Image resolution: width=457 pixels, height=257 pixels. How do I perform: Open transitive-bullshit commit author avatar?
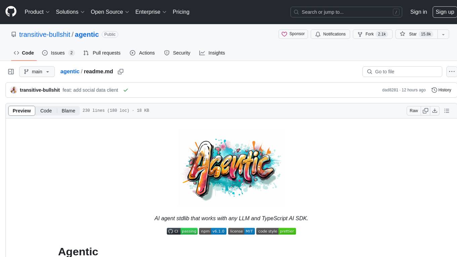14,90
